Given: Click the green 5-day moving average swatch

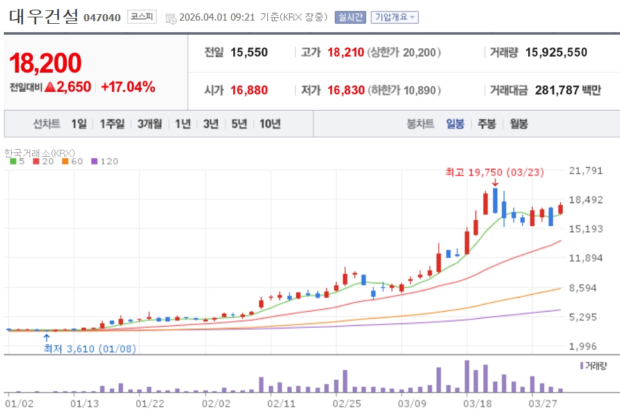Looking at the screenshot, I should pyautogui.click(x=13, y=161).
